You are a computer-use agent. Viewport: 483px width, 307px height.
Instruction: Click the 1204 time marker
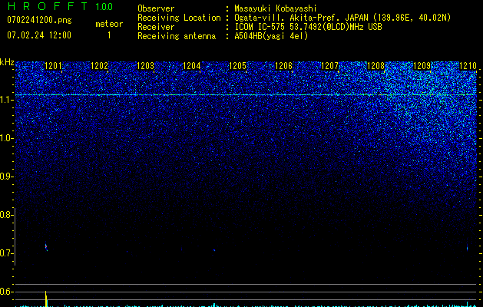pos(192,65)
